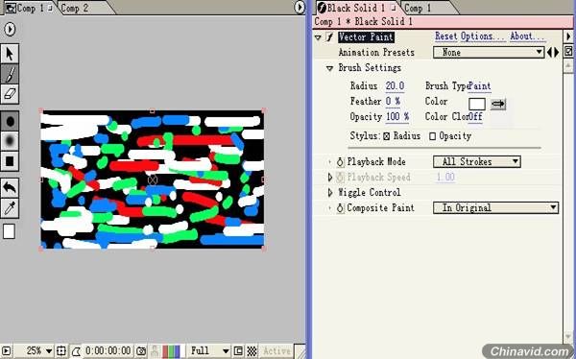Enable the Stylus Opacity checkbox

(432, 136)
